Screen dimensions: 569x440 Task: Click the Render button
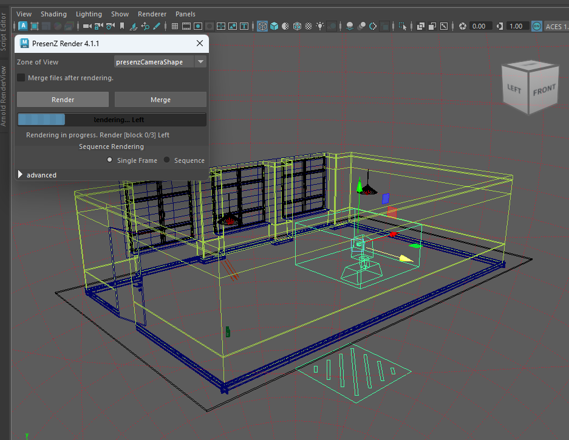(x=63, y=100)
